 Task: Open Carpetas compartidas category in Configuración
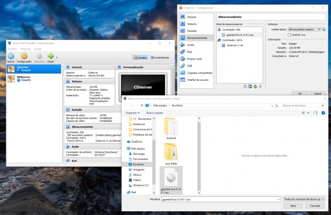(196, 73)
